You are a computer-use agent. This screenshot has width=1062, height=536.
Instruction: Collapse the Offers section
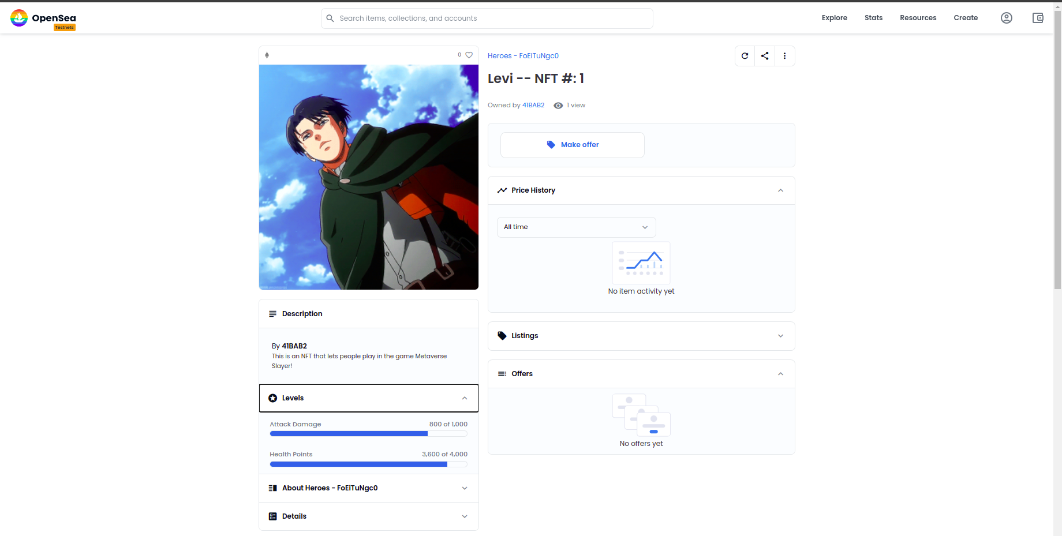(x=781, y=374)
